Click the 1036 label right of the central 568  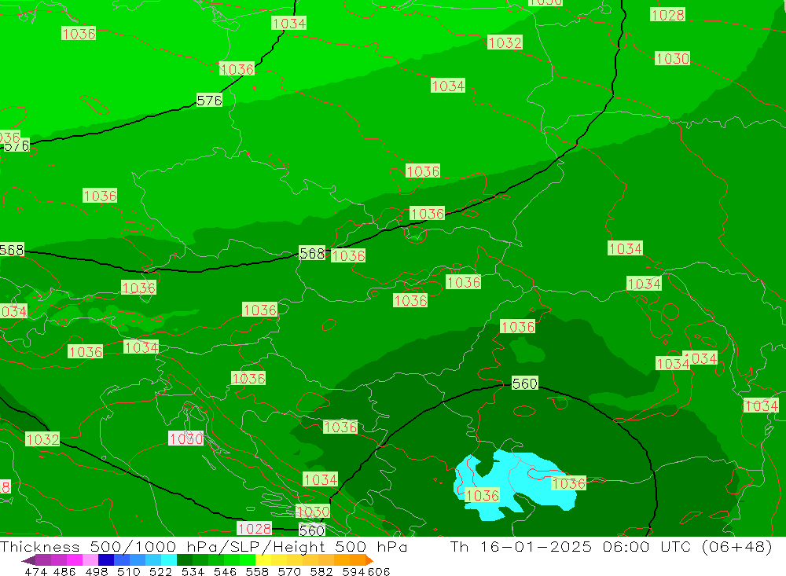pos(348,255)
